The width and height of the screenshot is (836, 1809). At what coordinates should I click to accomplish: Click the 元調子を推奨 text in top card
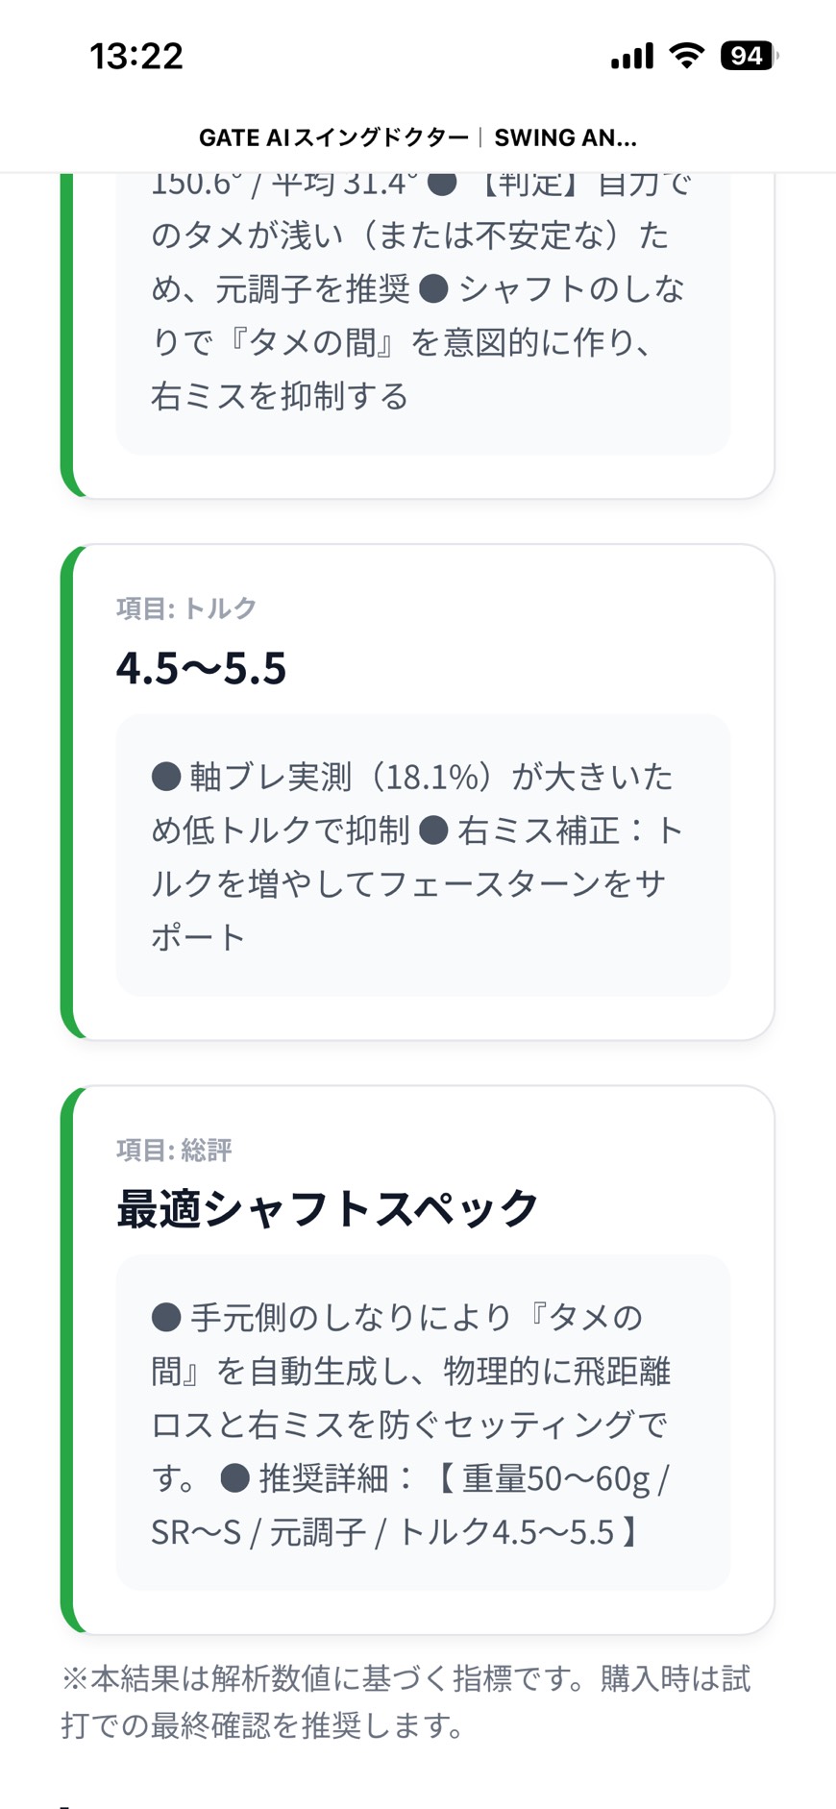[313, 288]
